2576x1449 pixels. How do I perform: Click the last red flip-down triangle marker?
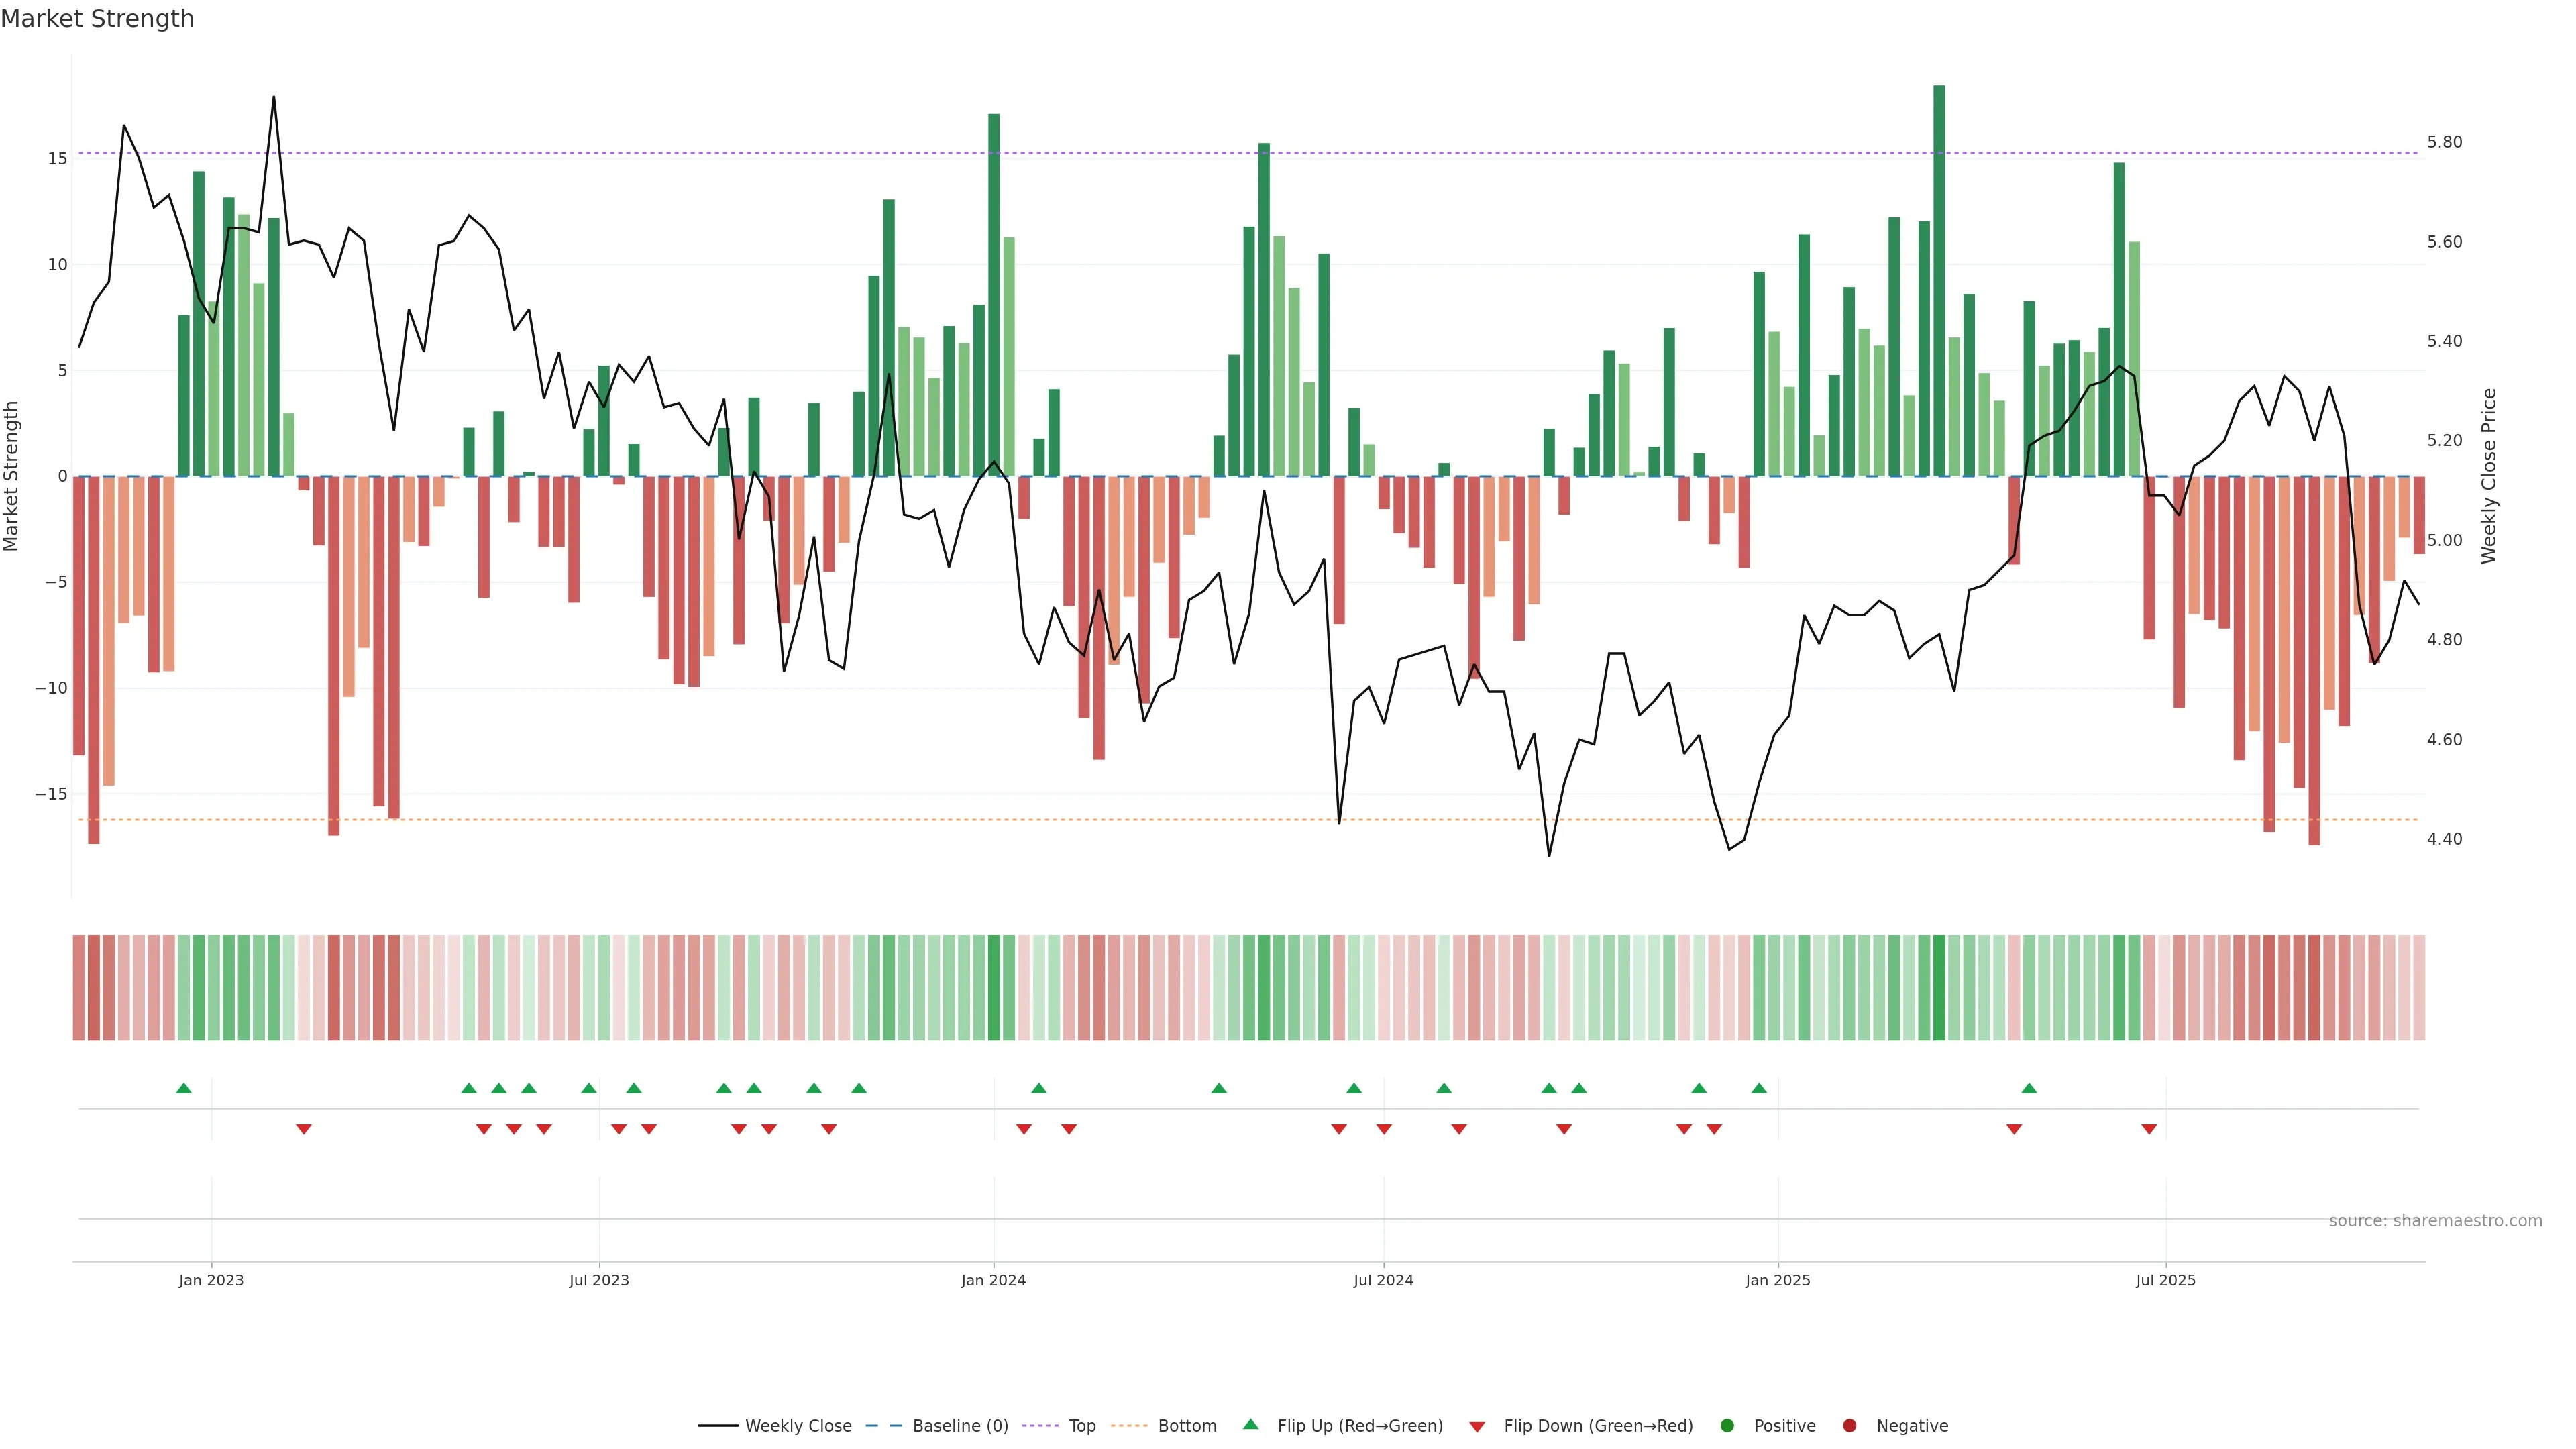point(2149,1129)
